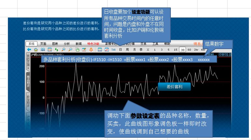Open the 特色功能 menu
This screenshot has height=140, width=251.
(x=93, y=44)
